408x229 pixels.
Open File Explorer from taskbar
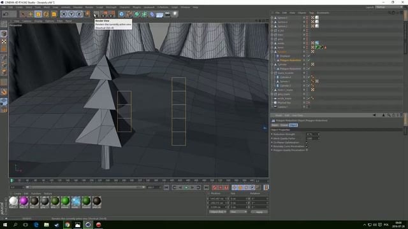(47, 225)
